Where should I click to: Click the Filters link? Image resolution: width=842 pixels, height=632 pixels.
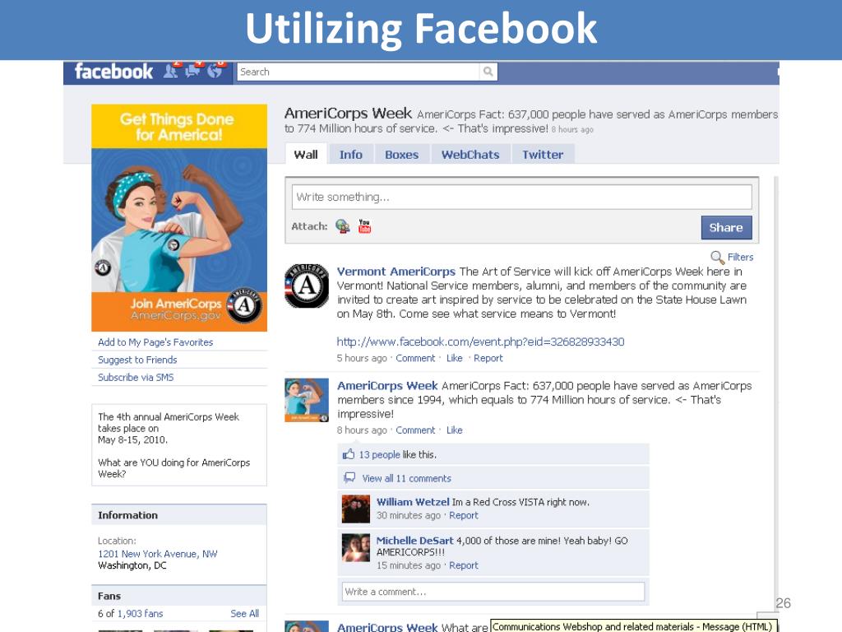click(741, 258)
